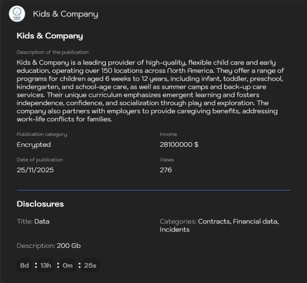Click the '0m' countdown minutes box

click(x=68, y=265)
